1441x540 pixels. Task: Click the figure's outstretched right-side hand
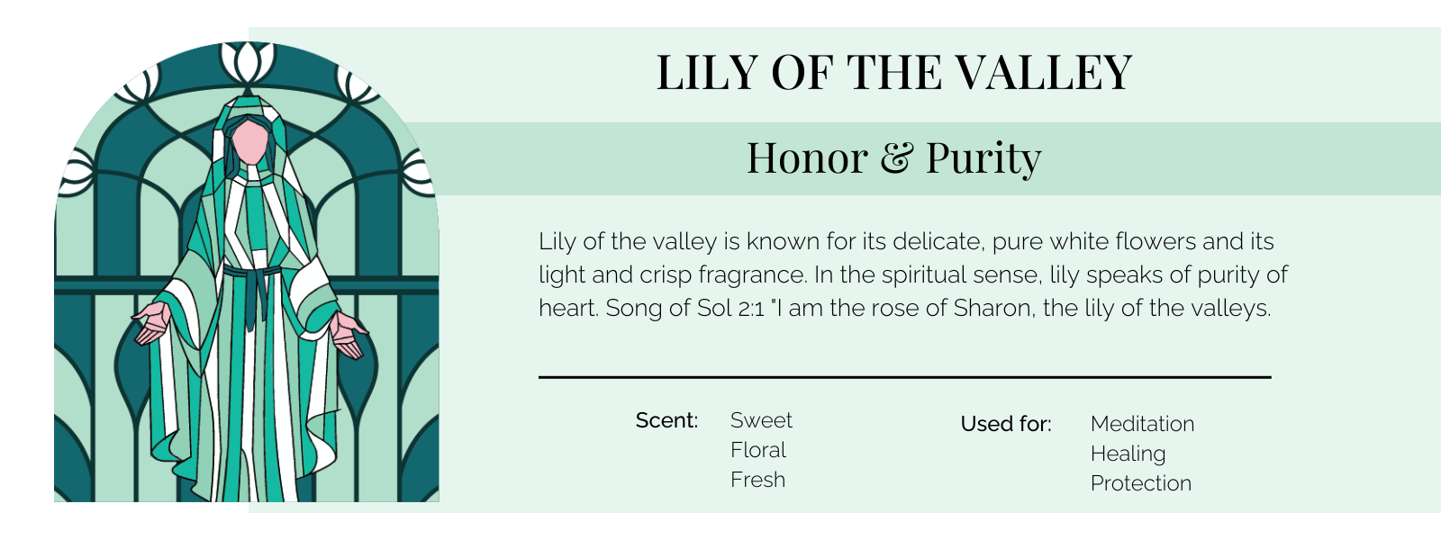pyautogui.click(x=349, y=334)
